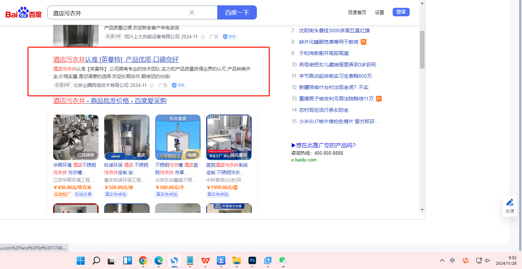Open WeChat from the taskbar
This screenshot has width=522, height=269.
pos(282,261)
